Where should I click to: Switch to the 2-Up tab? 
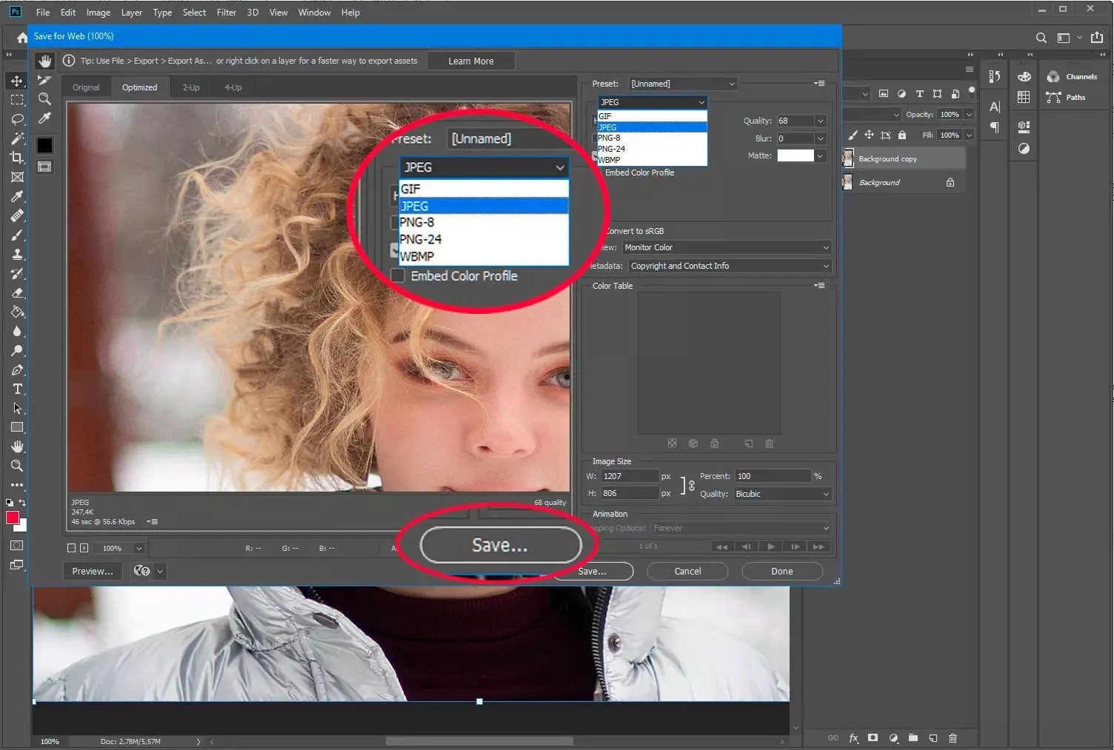point(190,87)
